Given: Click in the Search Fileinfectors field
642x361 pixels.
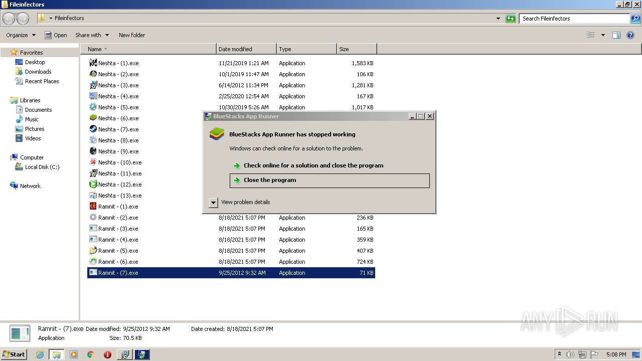Looking at the screenshot, I should tap(574, 19).
